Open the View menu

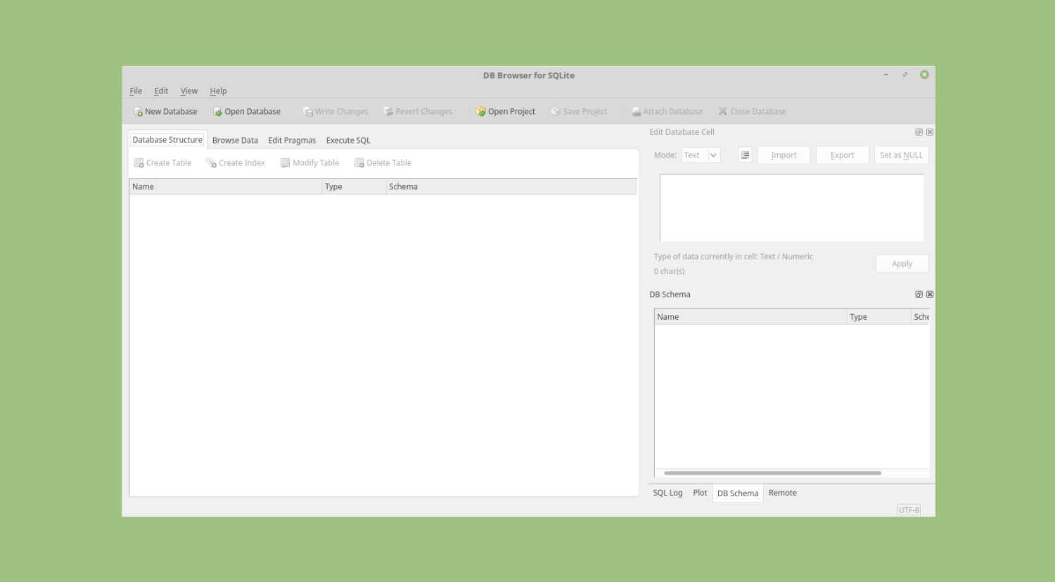pos(189,91)
